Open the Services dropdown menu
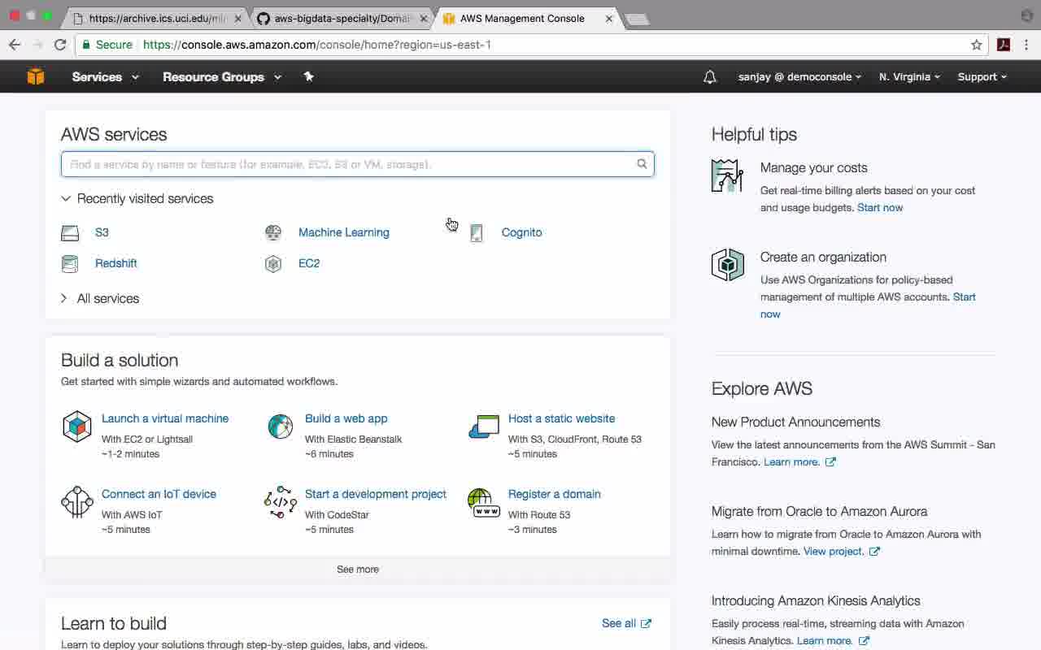 pyautogui.click(x=106, y=76)
